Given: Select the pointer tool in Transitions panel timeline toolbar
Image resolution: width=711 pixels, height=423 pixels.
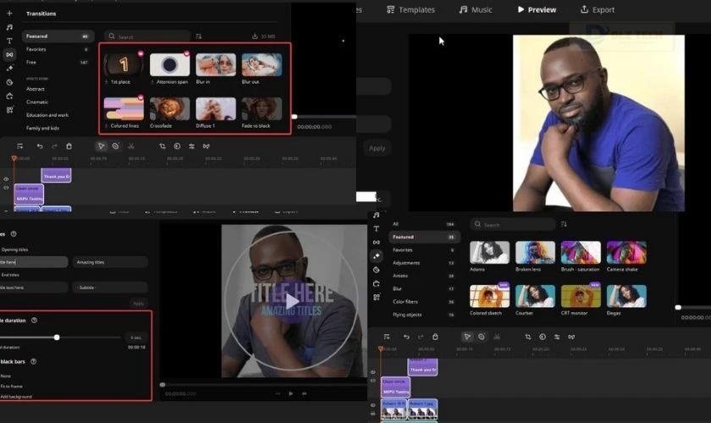Looking at the screenshot, I should coord(101,146).
